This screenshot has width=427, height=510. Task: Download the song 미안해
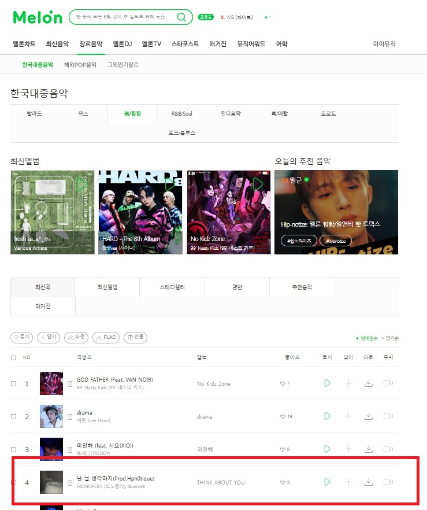[x=369, y=449]
